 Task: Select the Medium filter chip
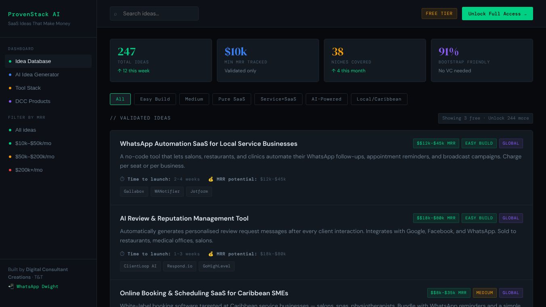(x=194, y=99)
